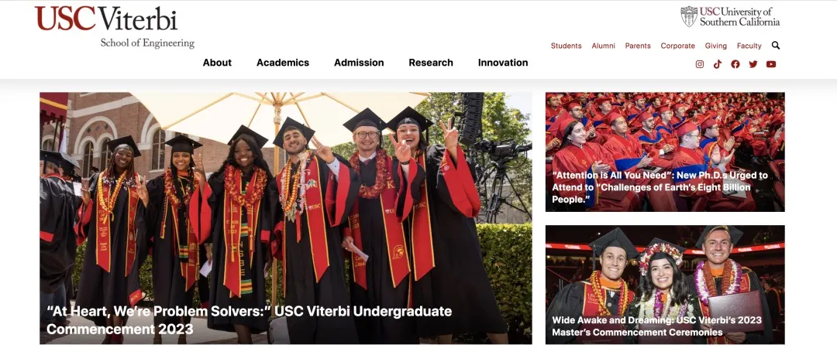
Task: Open the Parents link
Action: 638,46
